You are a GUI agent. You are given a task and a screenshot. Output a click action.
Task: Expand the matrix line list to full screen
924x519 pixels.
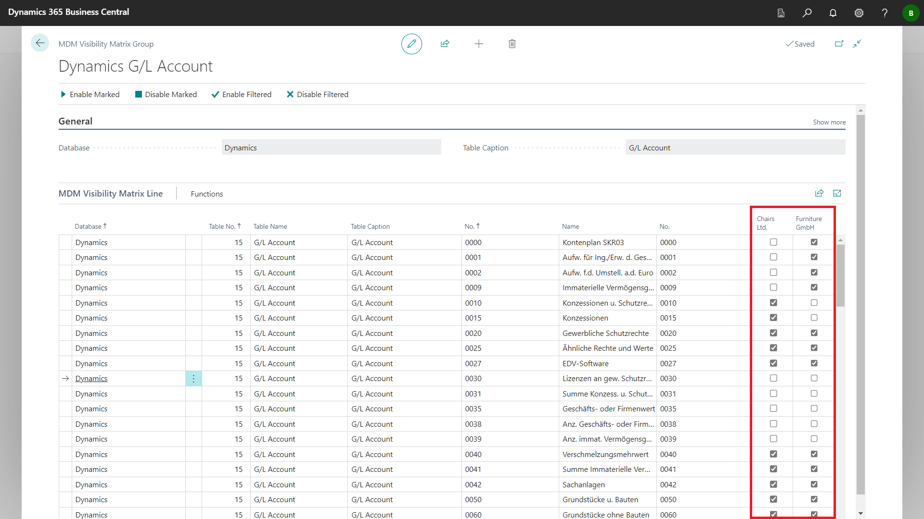(x=837, y=193)
